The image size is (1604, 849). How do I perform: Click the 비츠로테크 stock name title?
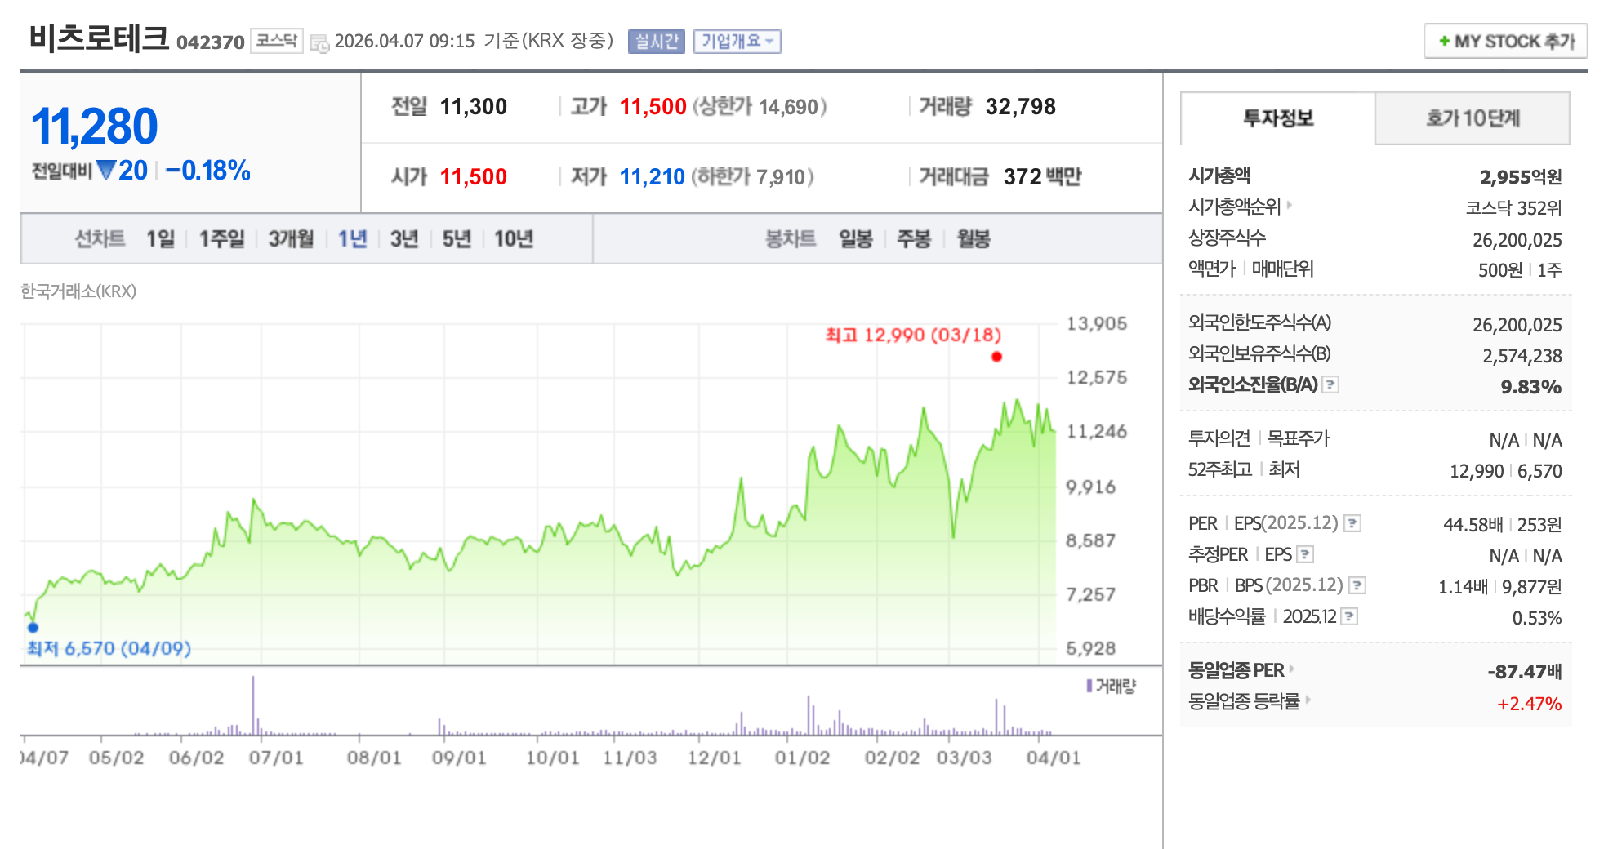point(99,38)
